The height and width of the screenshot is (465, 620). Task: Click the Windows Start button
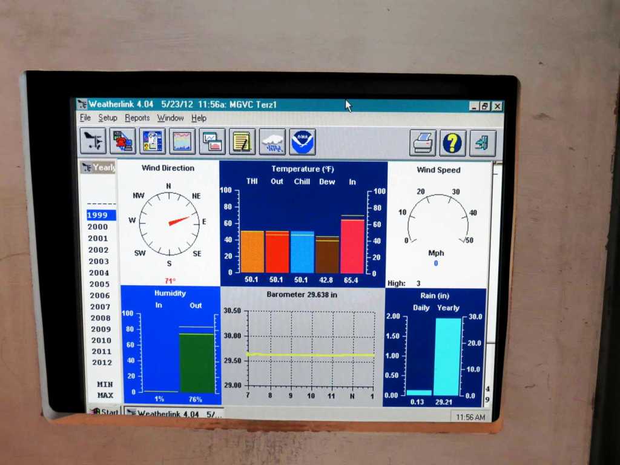(x=104, y=412)
